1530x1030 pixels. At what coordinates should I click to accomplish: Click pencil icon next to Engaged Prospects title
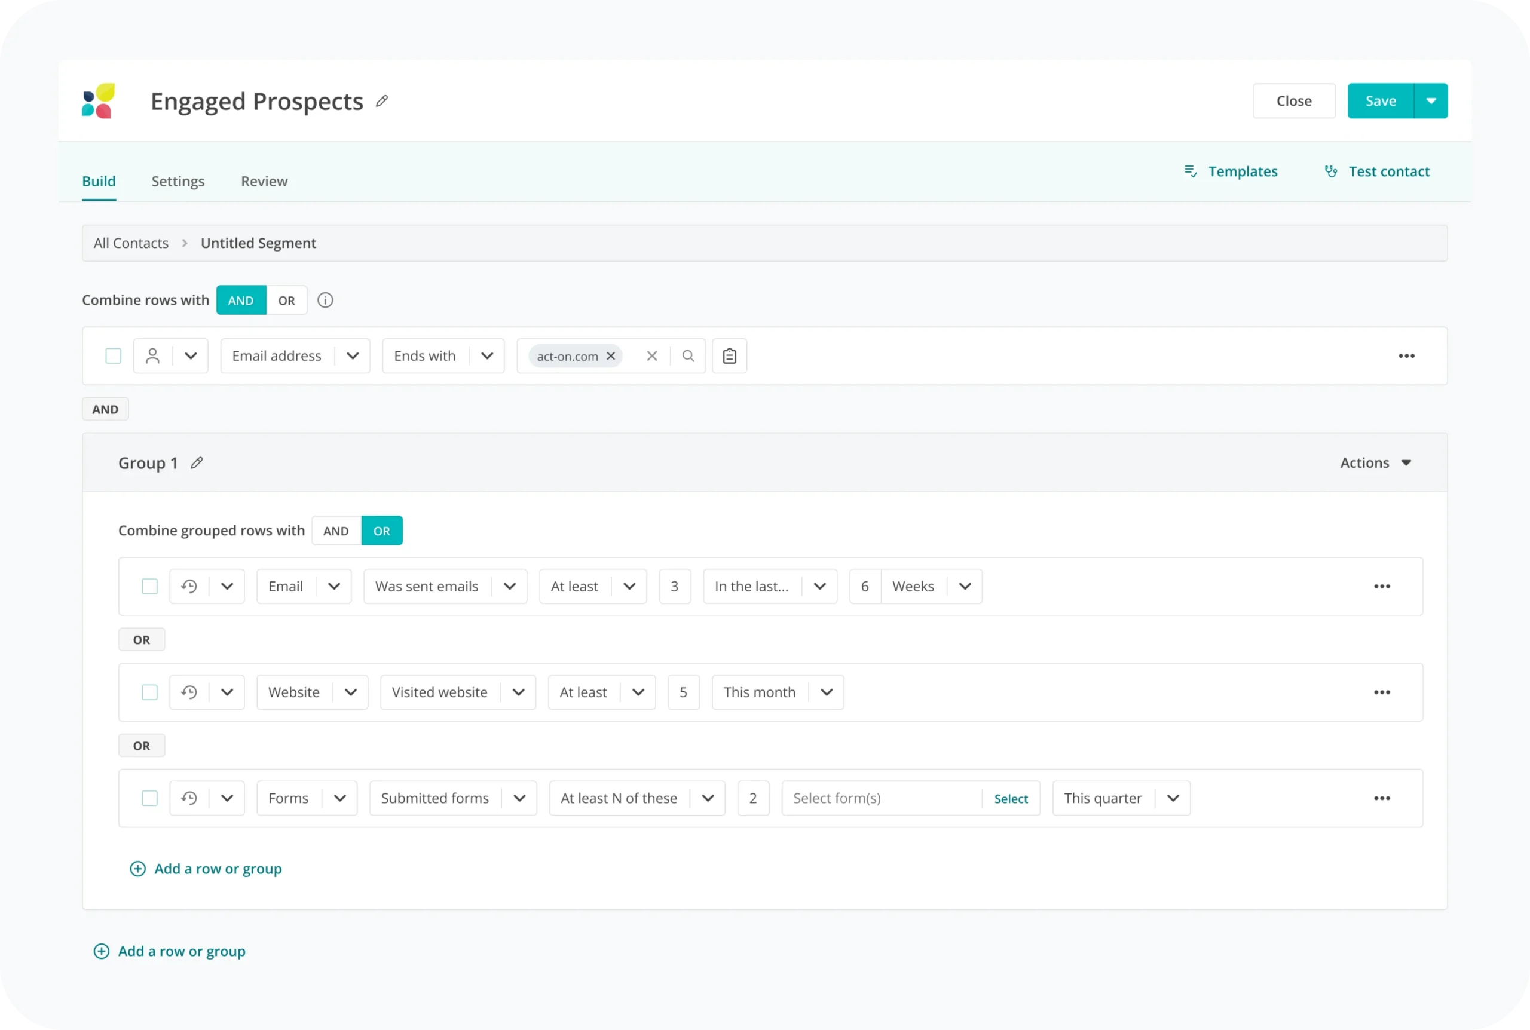pyautogui.click(x=382, y=101)
